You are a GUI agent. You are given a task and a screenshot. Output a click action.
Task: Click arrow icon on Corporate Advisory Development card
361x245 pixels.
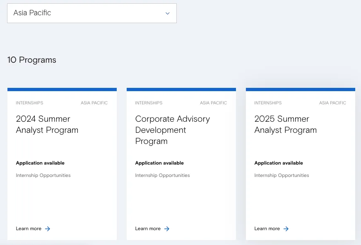pos(167,229)
